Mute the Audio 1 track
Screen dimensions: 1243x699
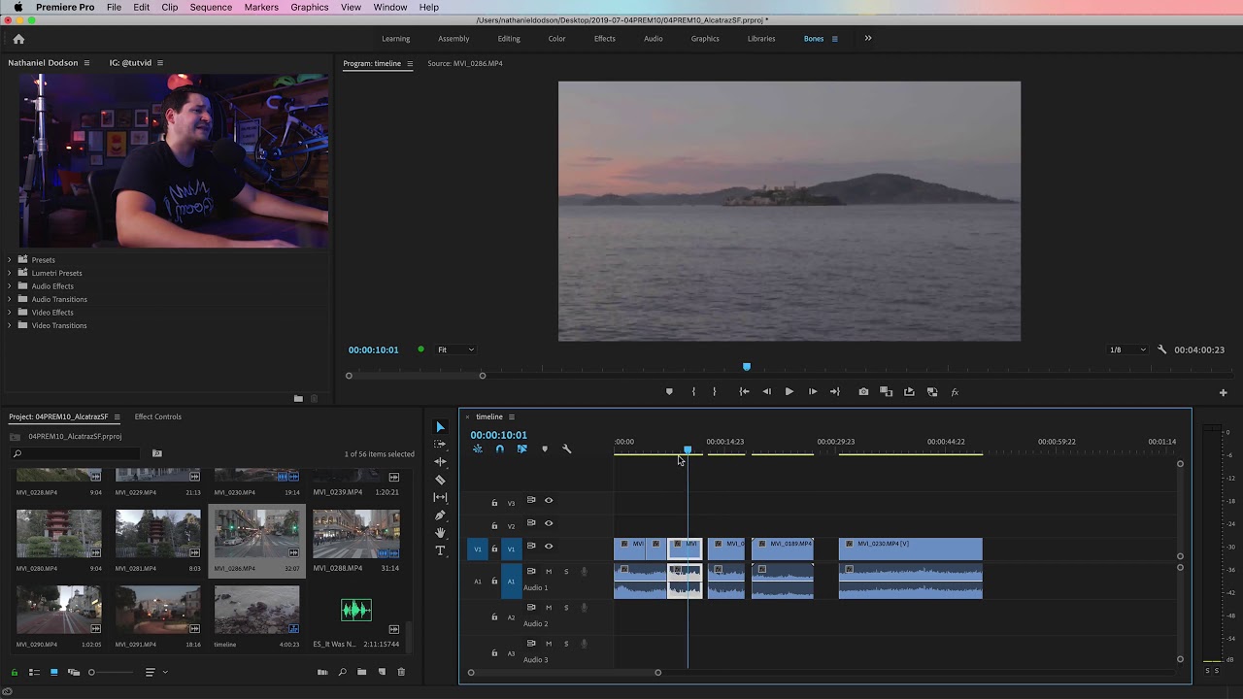tap(549, 572)
